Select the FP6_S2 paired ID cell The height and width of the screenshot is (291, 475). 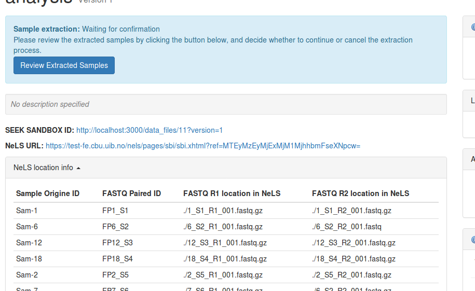pyautogui.click(x=115, y=227)
